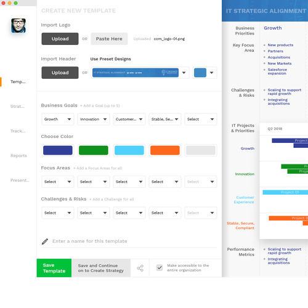Click the Import Header Upload button
The width and height of the screenshot is (308, 308).
(x=60, y=73)
